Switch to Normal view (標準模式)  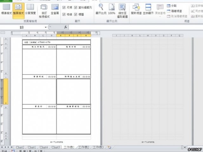(6, 10)
